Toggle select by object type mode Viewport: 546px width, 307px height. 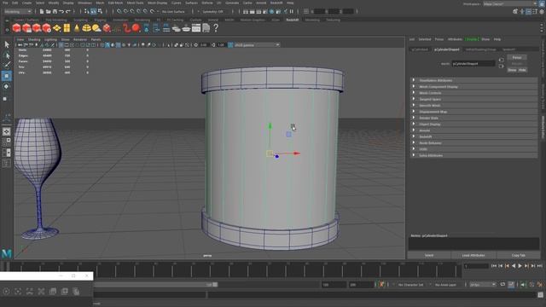(x=93, y=11)
